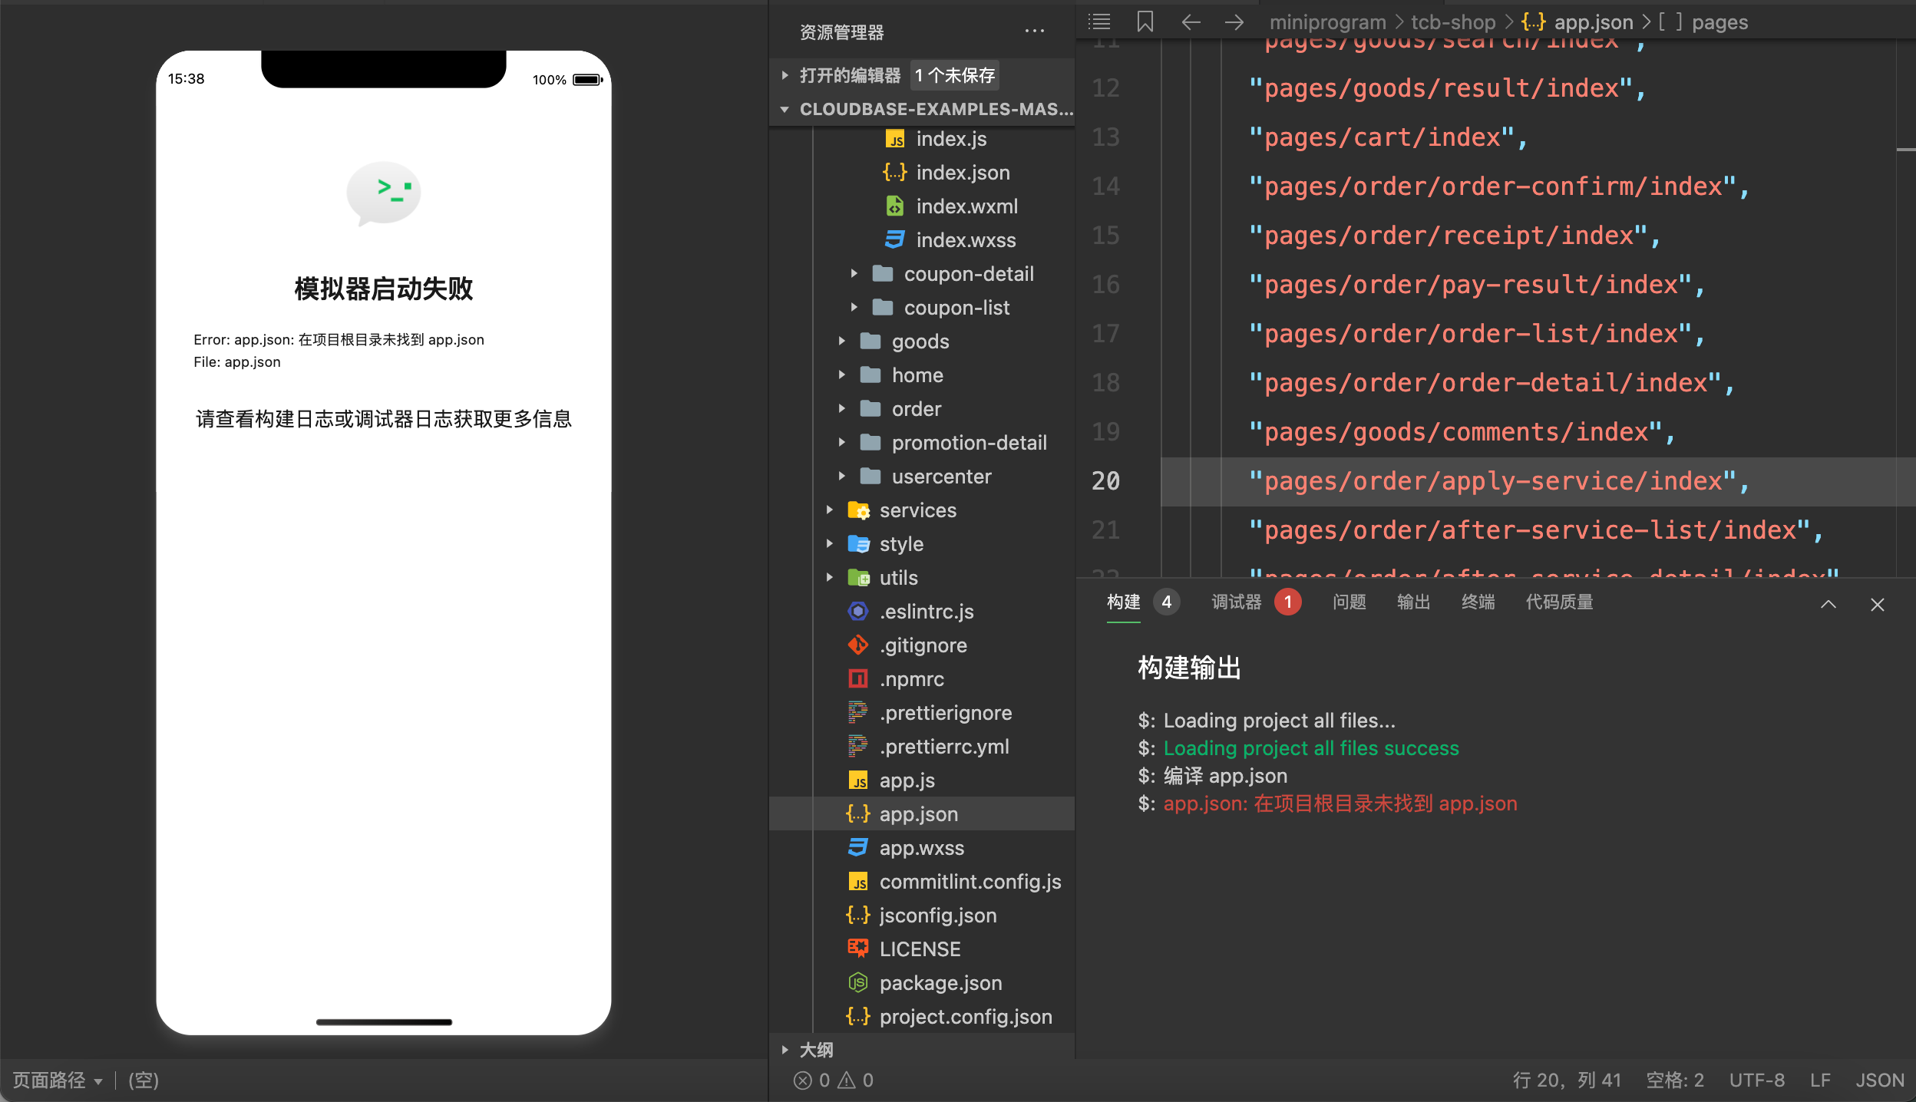This screenshot has width=1916, height=1102.
Task: Click the .eslintrc.js file icon
Action: tap(857, 612)
